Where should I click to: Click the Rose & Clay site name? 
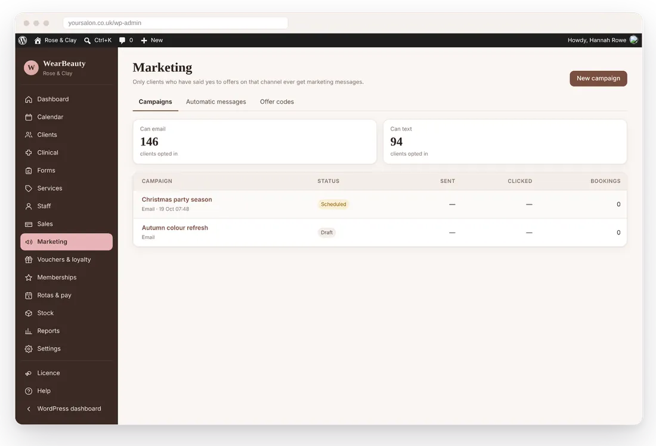pyautogui.click(x=61, y=40)
